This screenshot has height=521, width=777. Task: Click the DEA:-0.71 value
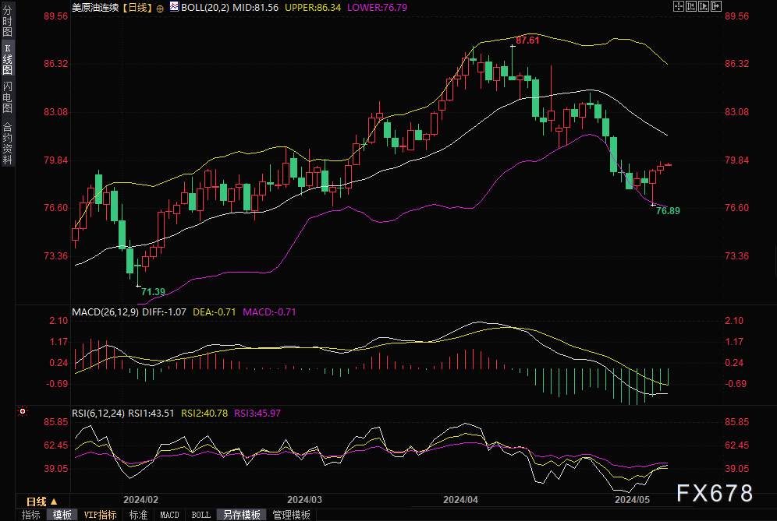[x=214, y=312]
